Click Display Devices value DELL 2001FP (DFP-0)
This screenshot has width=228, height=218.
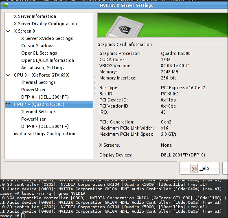pos(183,155)
